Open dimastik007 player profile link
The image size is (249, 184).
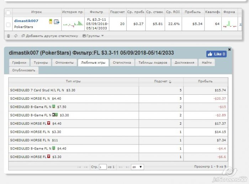26,21
